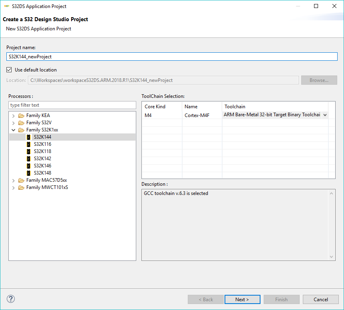Click description scrollbar up arrow
344x310 pixels.
click(x=331, y=193)
